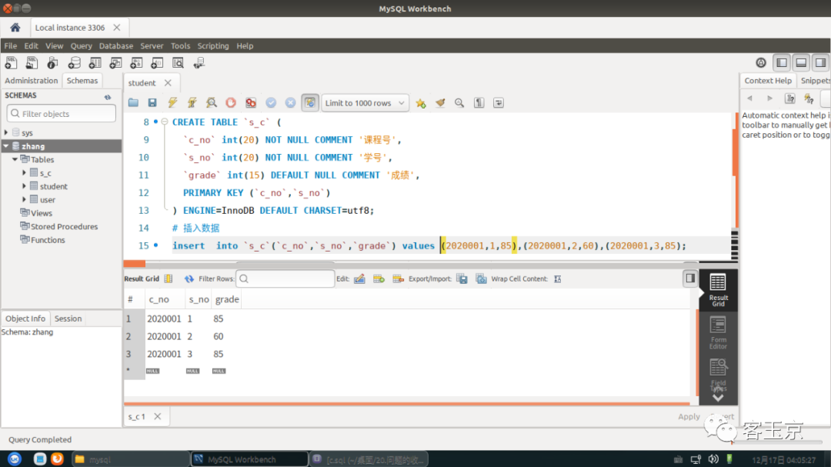Close the s_c 1 result tab
Viewport: 831px width, 467px height.
click(158, 417)
